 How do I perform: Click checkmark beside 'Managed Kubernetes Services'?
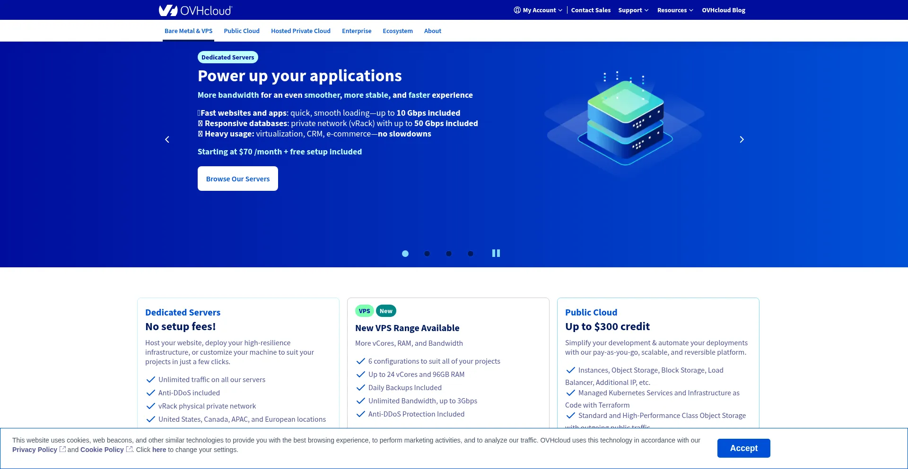click(571, 392)
